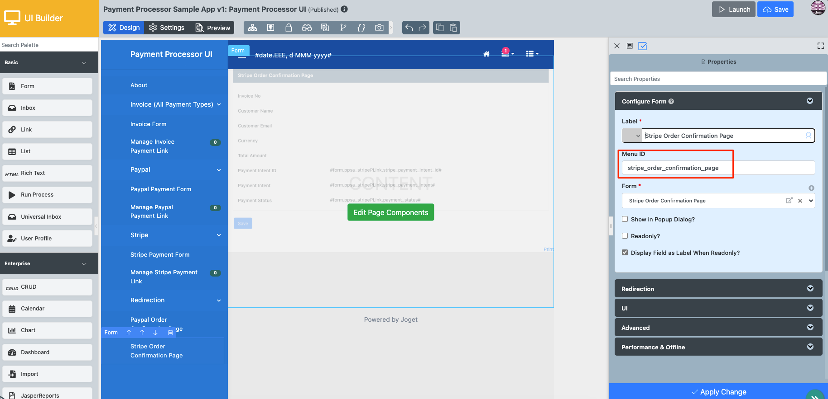Click the Launch button
828x399 pixels.
[734, 9]
